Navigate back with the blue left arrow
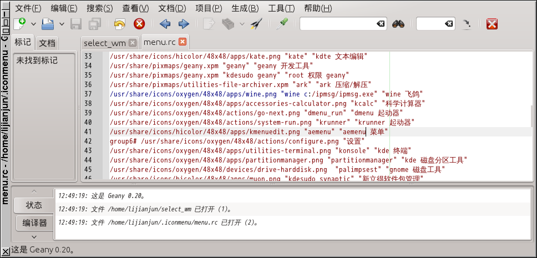The height and width of the screenshot is (258, 537). coord(165,24)
